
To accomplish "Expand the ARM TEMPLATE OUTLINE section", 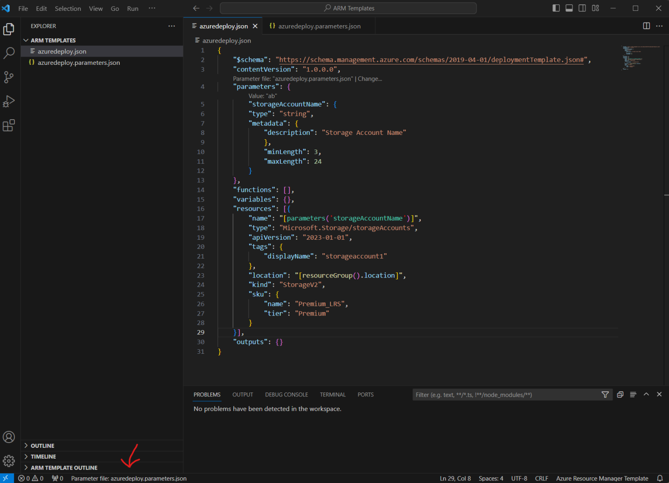I will 64,467.
